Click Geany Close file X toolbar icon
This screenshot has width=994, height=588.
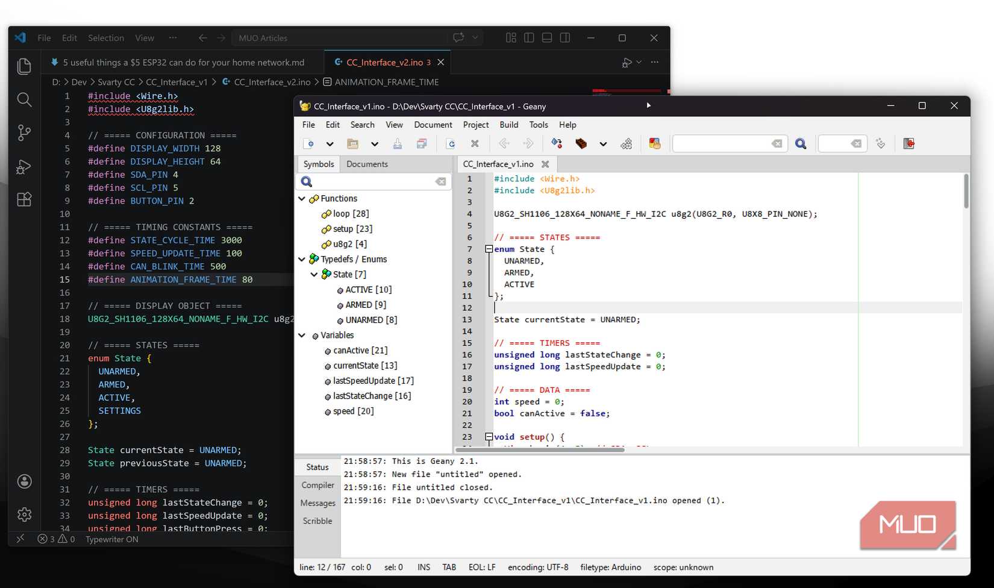(475, 143)
